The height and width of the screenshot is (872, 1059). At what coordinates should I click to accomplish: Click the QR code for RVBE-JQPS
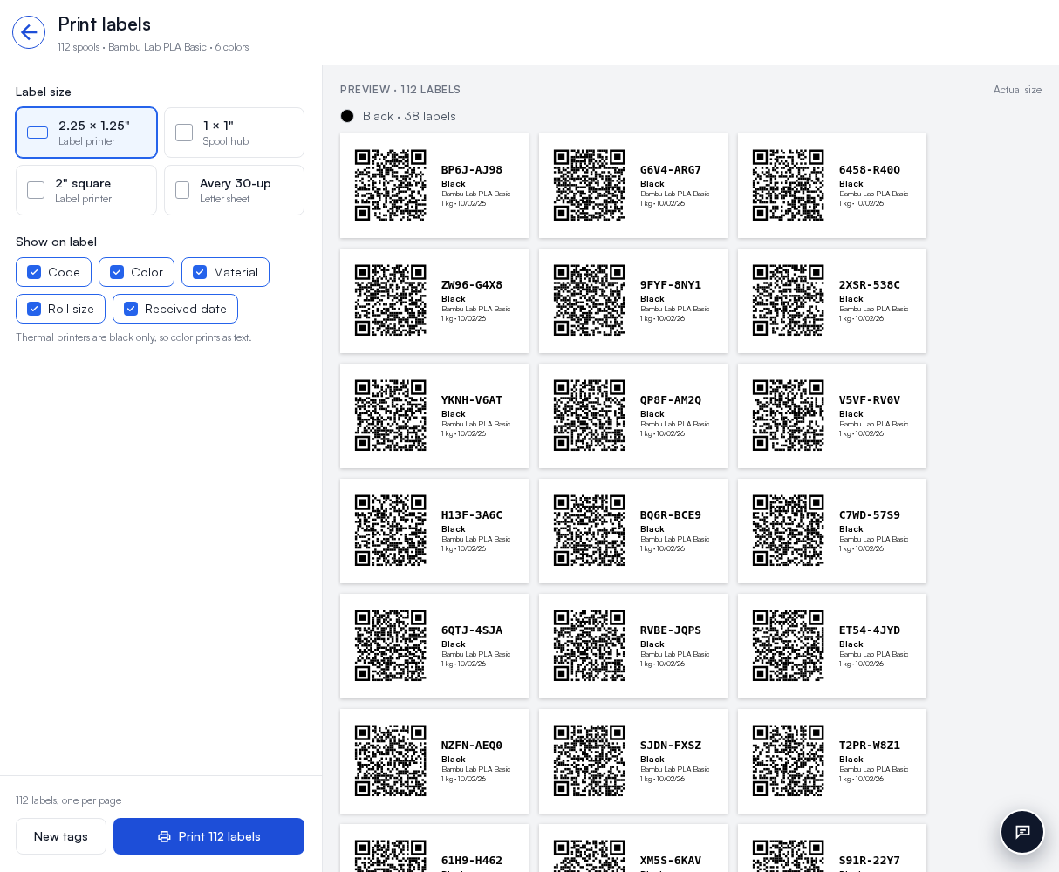coord(590,645)
